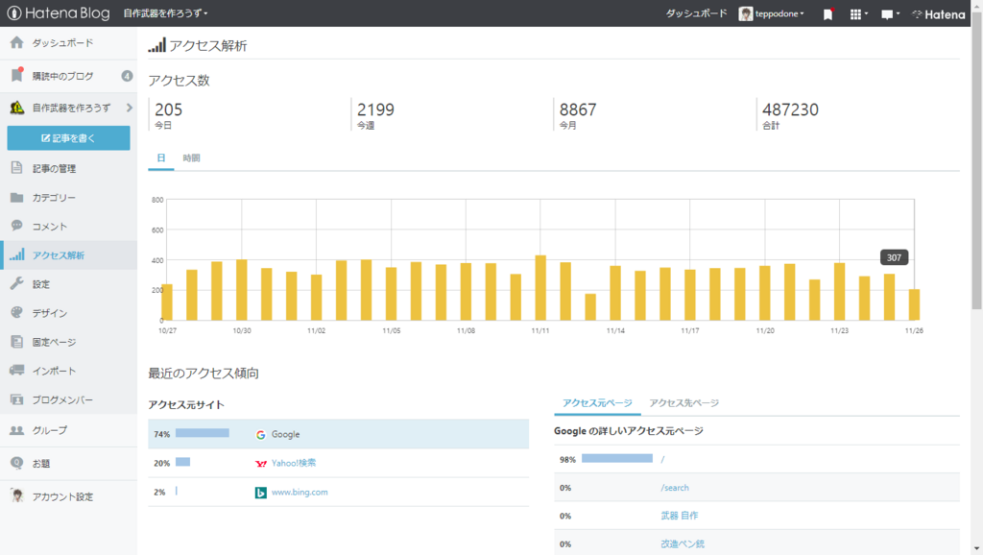Viewport: 983px width, 555px height.
Task: Click the subscribed blogs count badge 4
Action: [x=127, y=76]
